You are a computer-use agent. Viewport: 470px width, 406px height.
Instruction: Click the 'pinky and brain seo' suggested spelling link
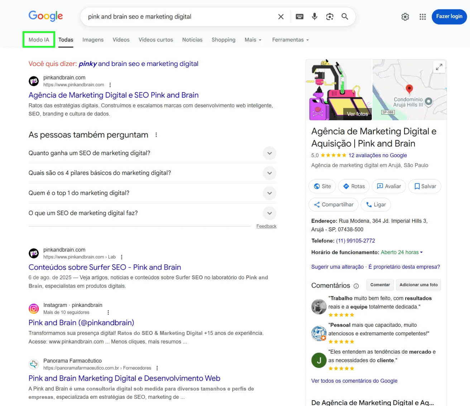138,64
